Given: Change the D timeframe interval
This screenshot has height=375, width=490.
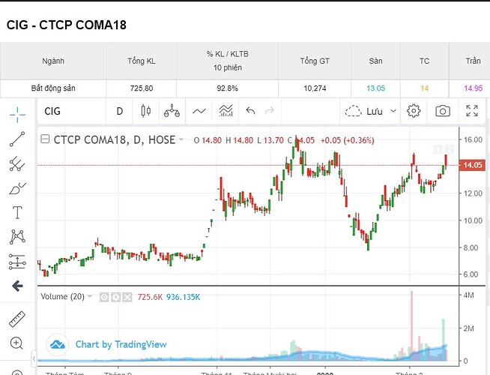Looking at the screenshot, I should click(x=119, y=111).
